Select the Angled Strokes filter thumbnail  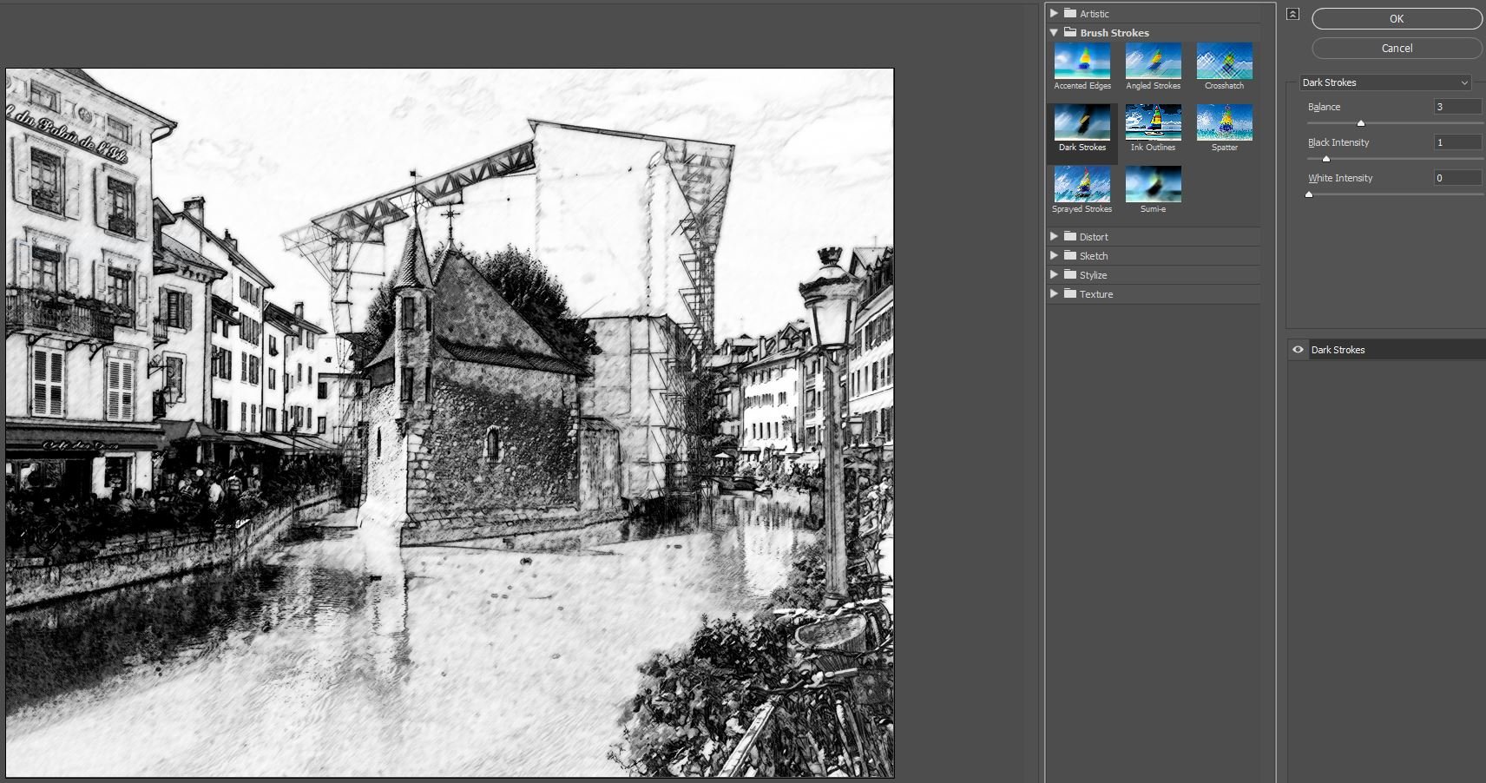tap(1154, 61)
